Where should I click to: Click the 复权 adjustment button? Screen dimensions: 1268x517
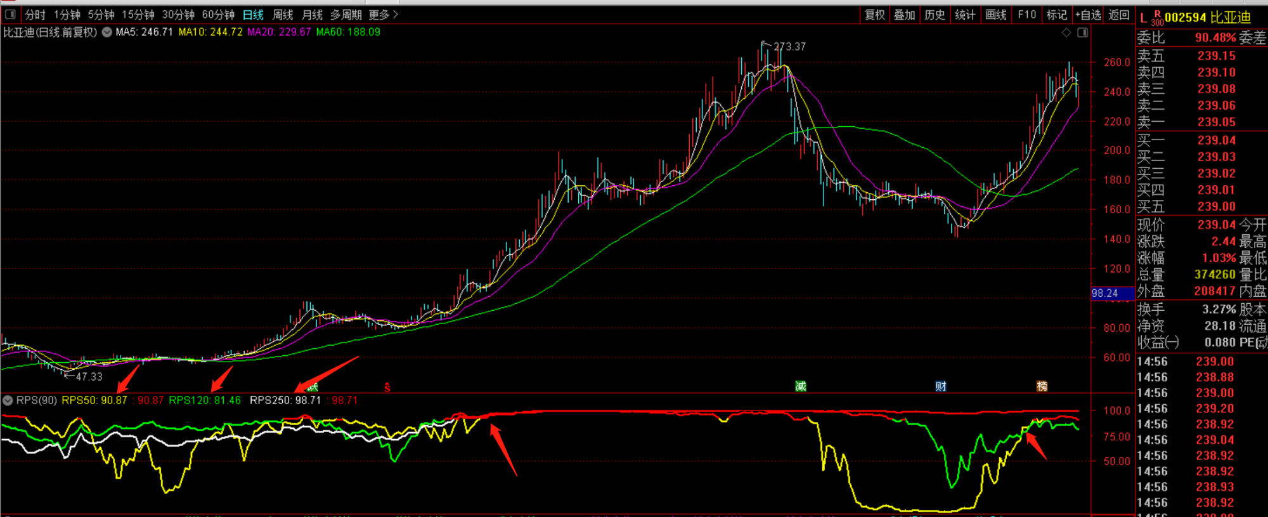click(x=874, y=15)
